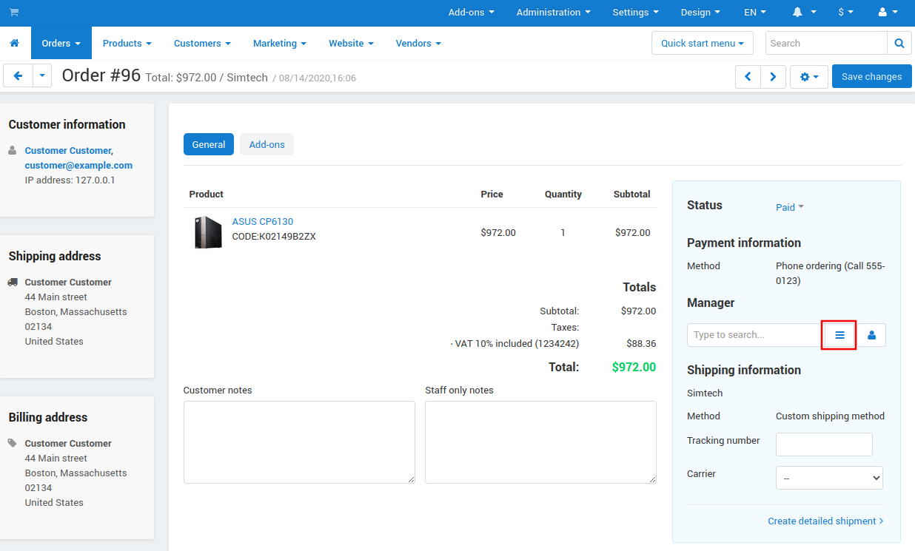The width and height of the screenshot is (915, 551).
Task: Open the Settings top menu
Action: point(636,13)
